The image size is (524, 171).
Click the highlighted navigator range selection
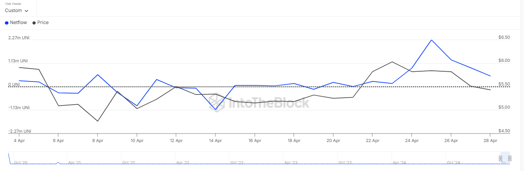[504, 159]
